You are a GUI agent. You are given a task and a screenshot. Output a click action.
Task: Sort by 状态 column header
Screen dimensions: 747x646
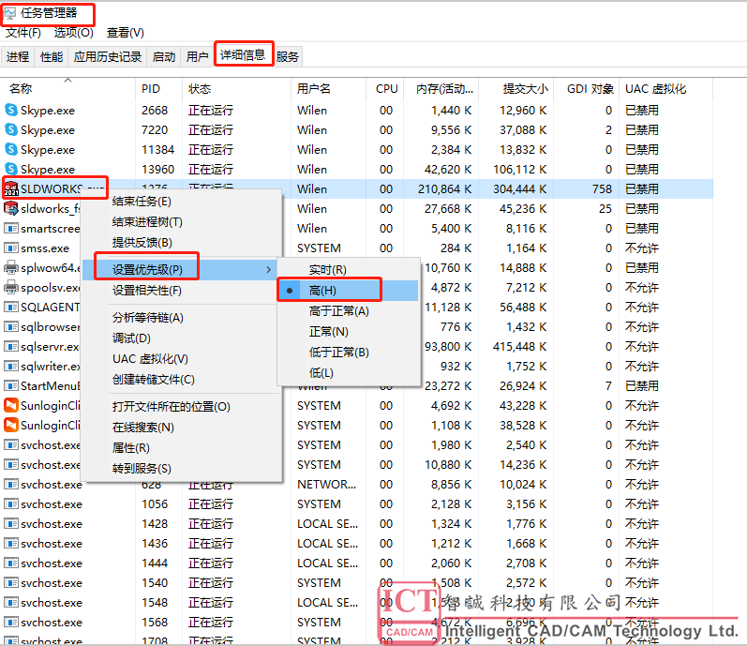pyautogui.click(x=236, y=89)
